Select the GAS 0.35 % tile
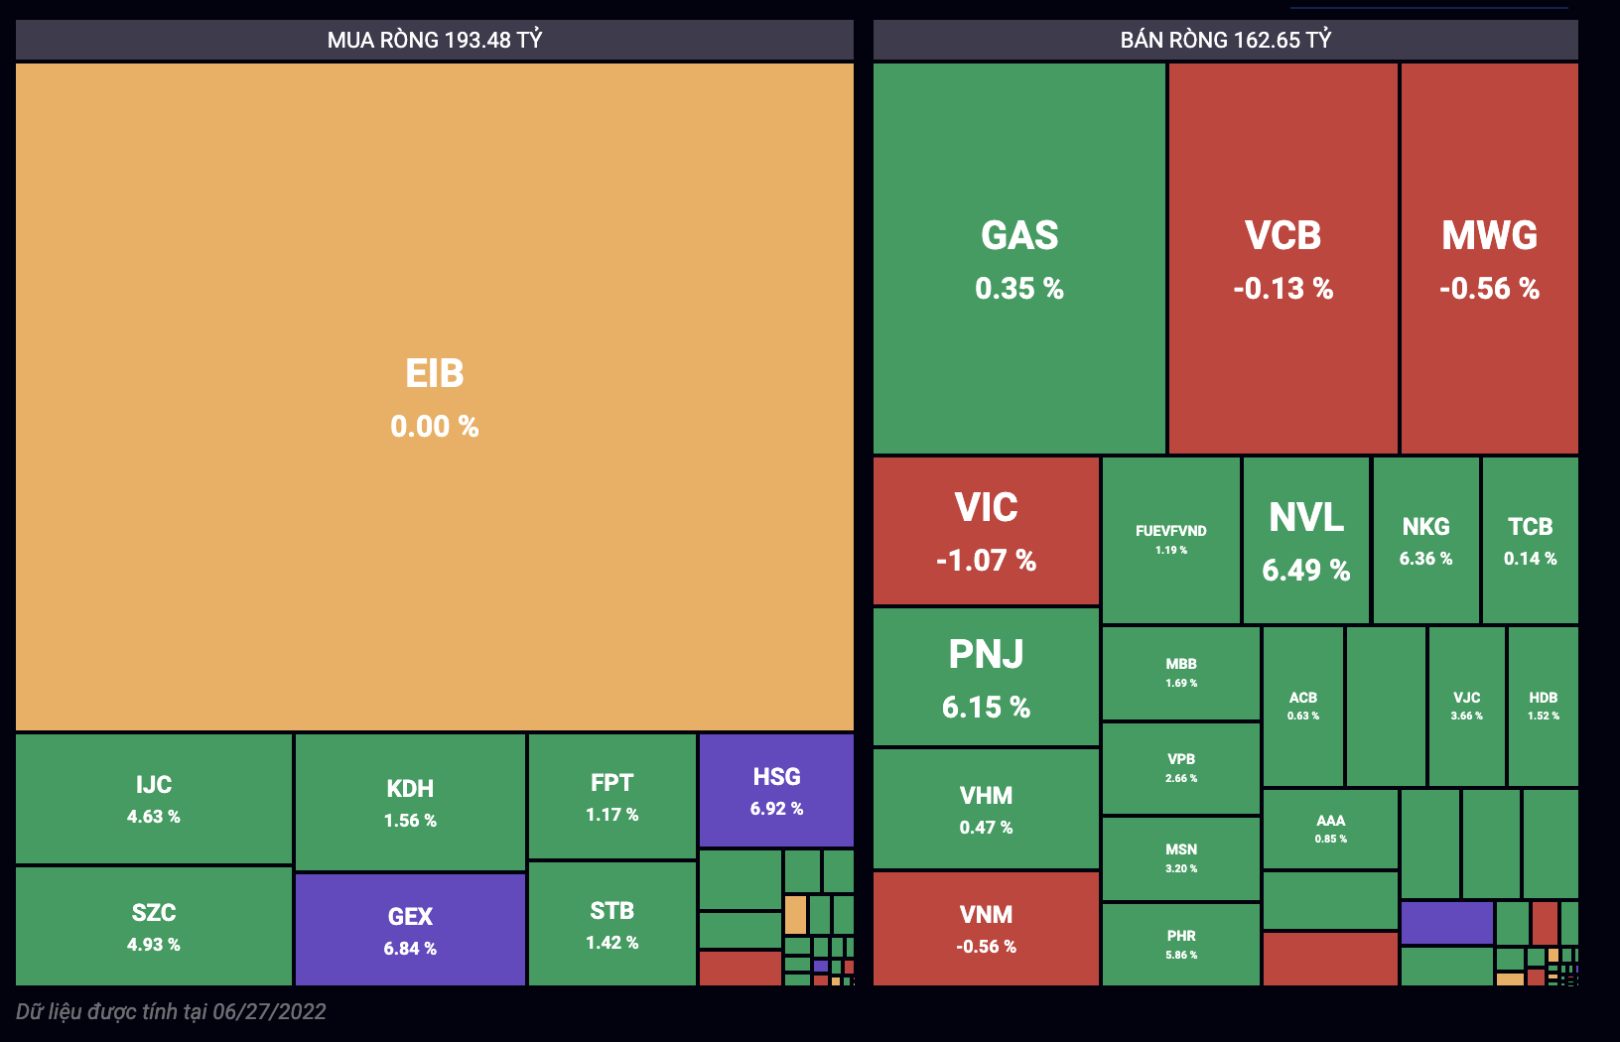Screen dimensions: 1620x1042 (x=1019, y=259)
